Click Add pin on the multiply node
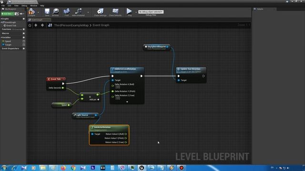 (x=94, y=100)
